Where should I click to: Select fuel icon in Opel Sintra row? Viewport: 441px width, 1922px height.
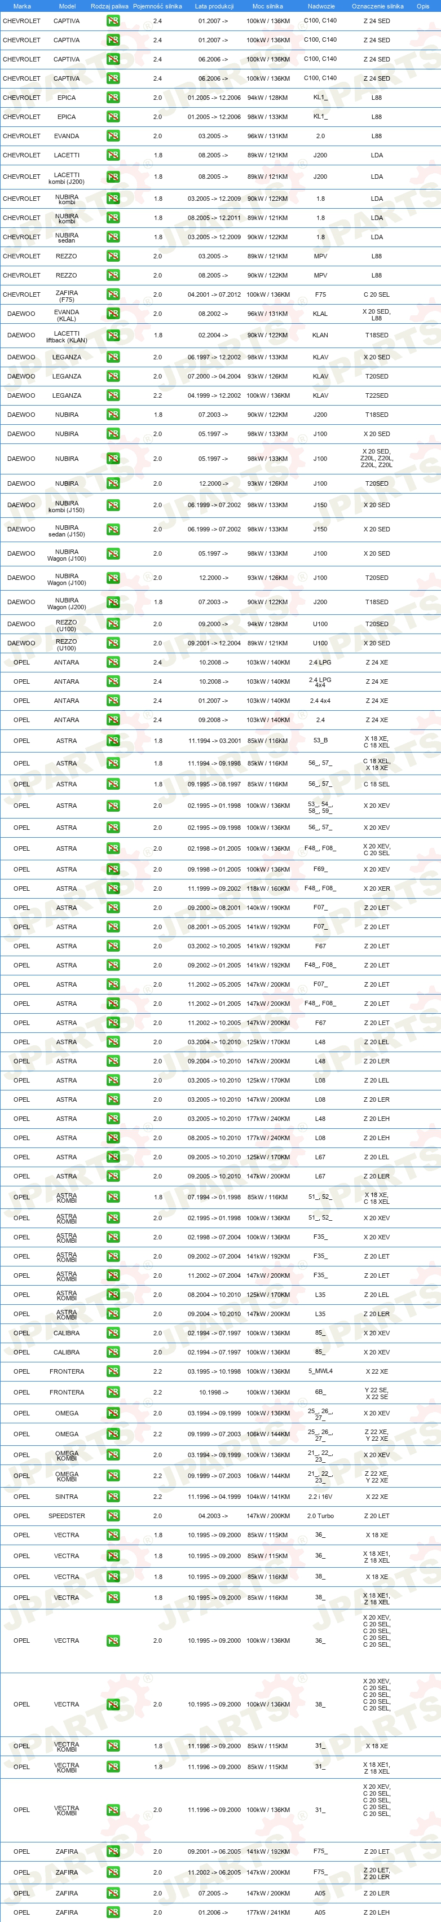(113, 1497)
